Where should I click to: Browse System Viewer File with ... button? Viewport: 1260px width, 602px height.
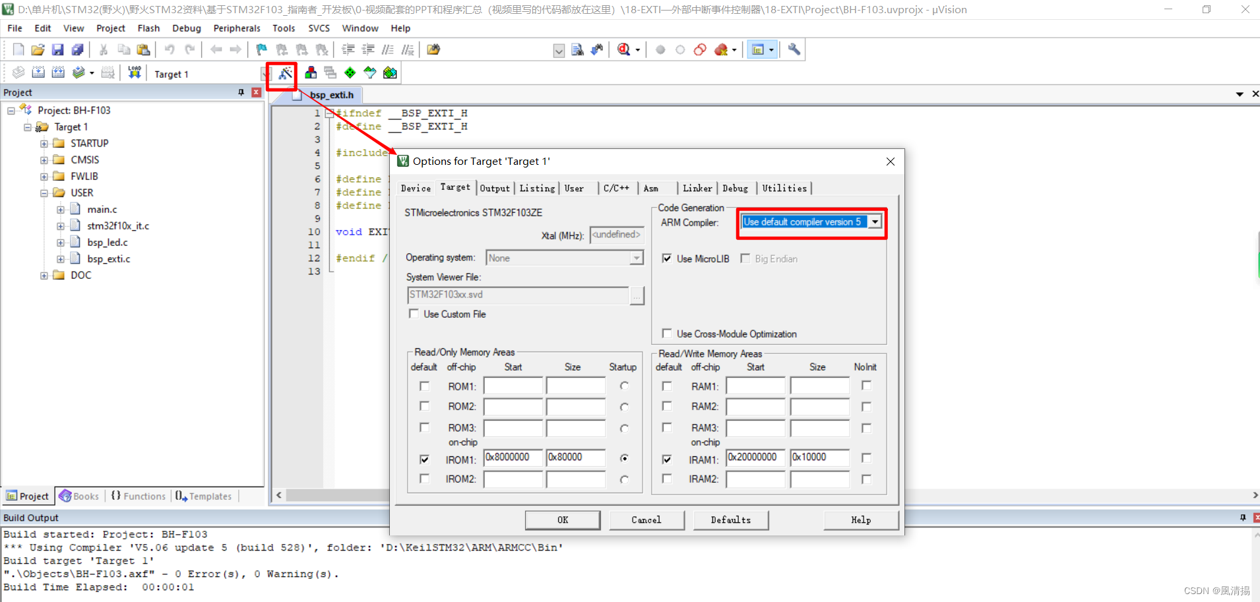[x=637, y=296]
